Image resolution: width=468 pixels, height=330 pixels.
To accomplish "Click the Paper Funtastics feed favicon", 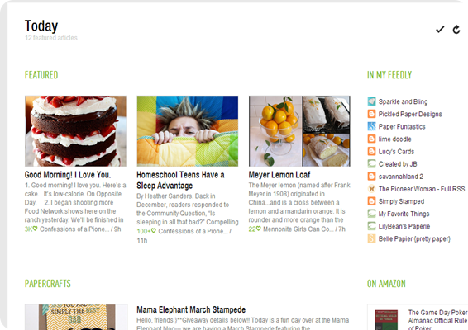I will 371,126.
